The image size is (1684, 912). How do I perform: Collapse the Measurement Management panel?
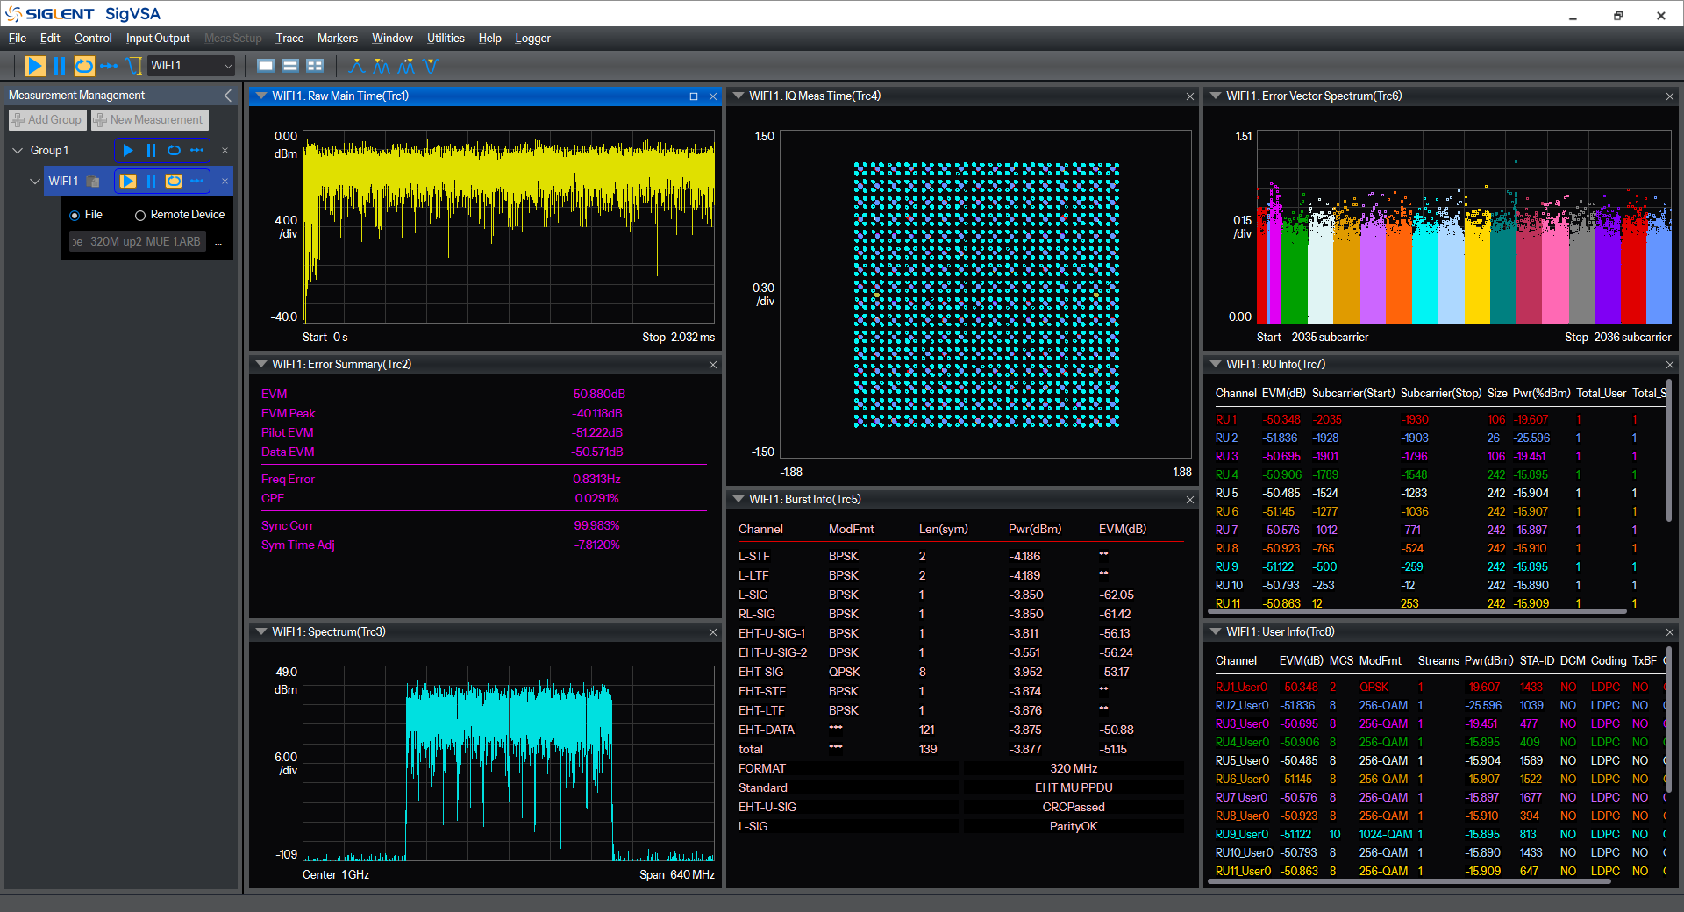[x=228, y=96]
